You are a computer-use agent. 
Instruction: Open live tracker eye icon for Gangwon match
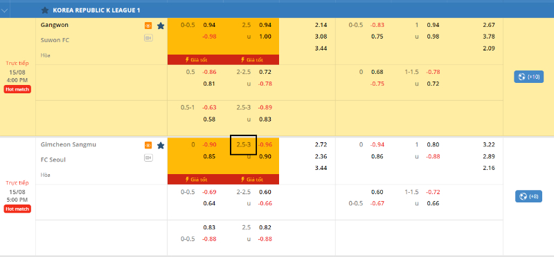[148, 26]
